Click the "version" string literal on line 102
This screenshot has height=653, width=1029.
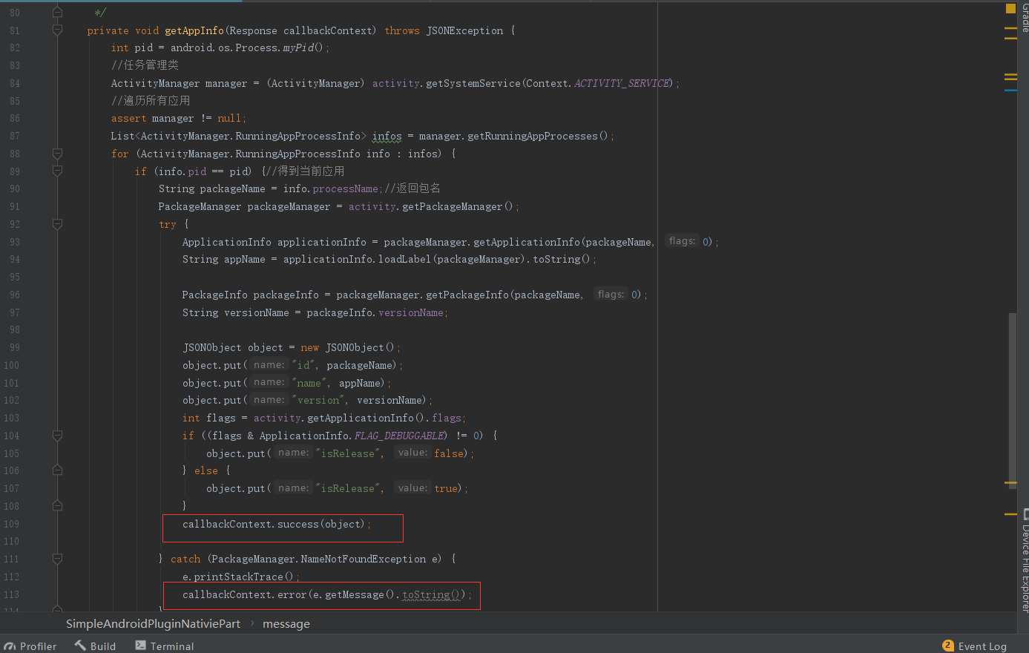320,400
